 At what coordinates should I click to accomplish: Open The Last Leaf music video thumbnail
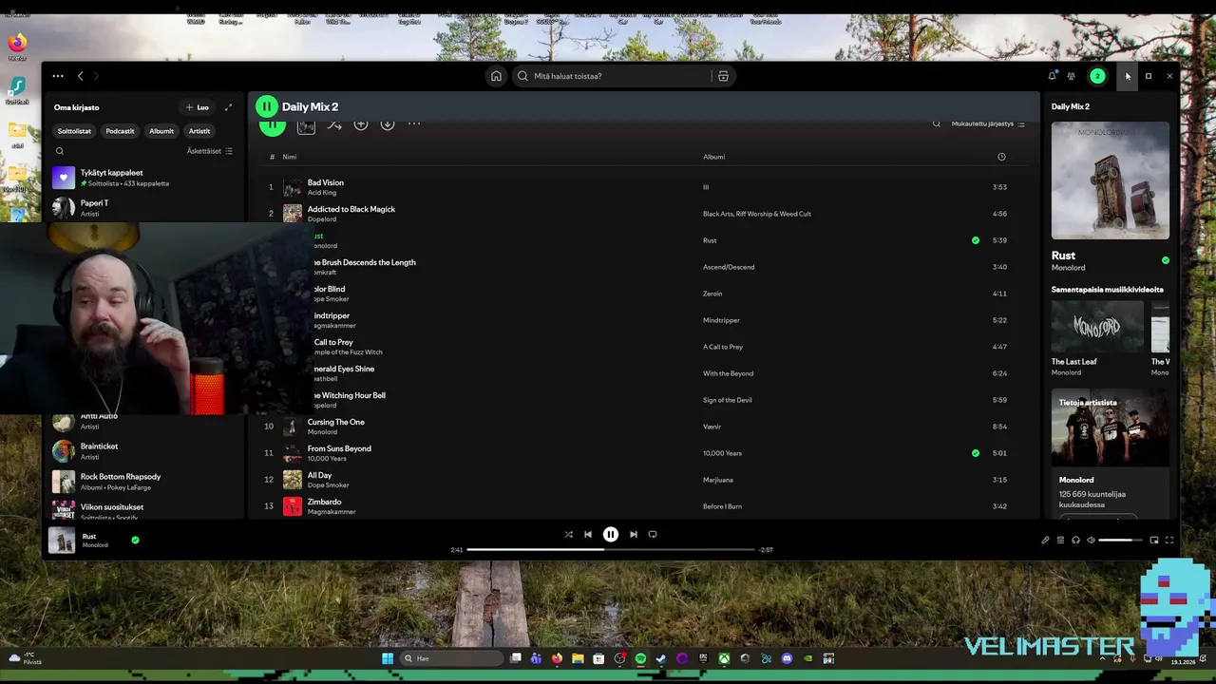(1097, 327)
